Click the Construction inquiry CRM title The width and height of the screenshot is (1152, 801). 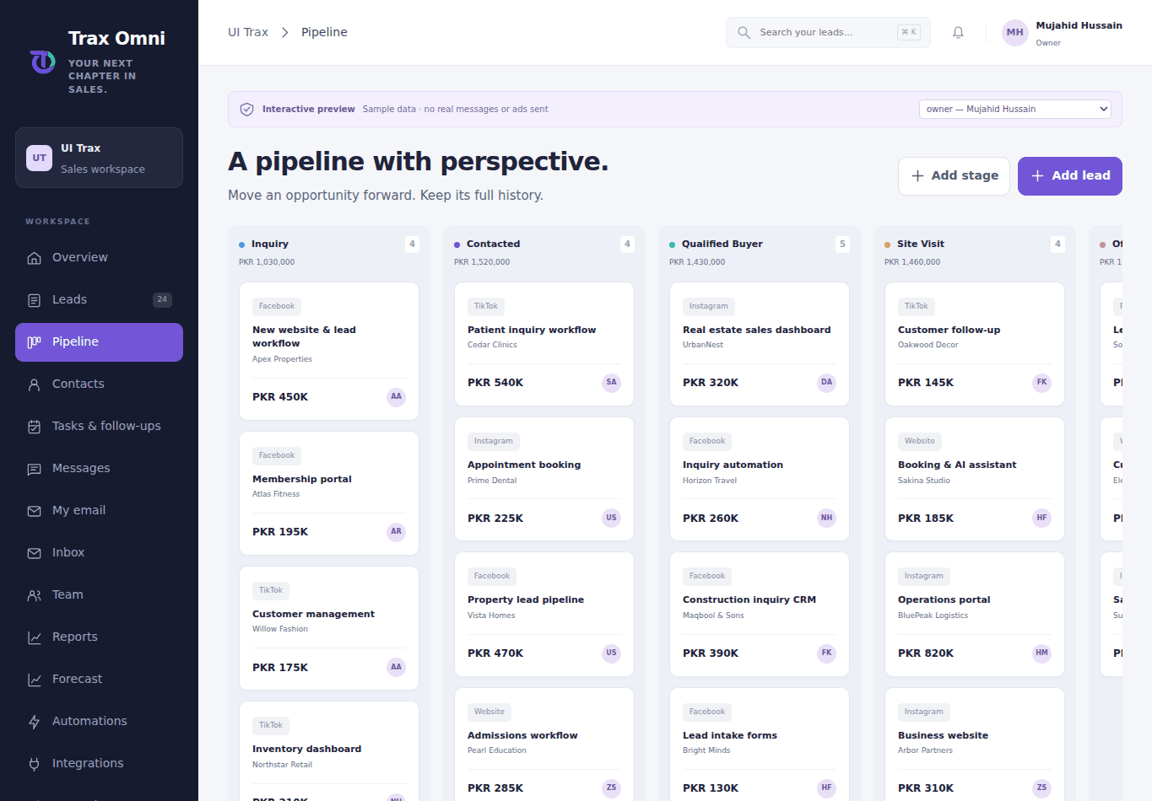tap(749, 599)
